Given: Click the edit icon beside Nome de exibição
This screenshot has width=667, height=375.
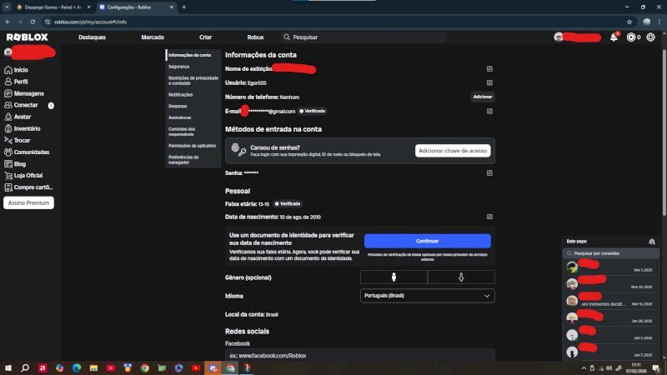Looking at the screenshot, I should pyautogui.click(x=489, y=68).
